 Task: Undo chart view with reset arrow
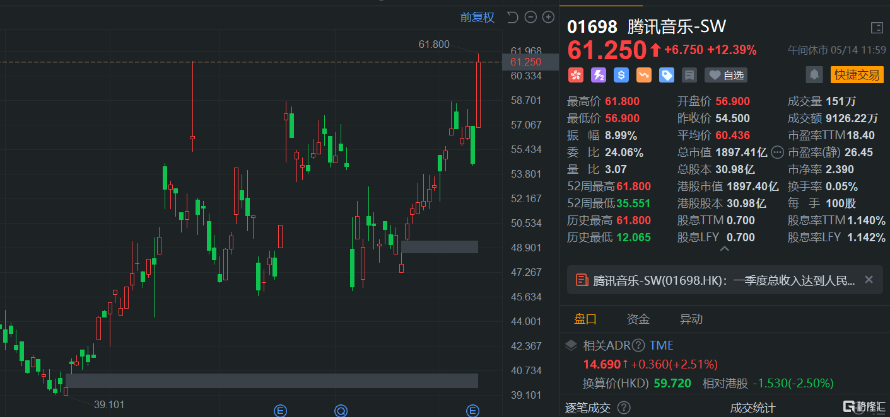point(512,18)
